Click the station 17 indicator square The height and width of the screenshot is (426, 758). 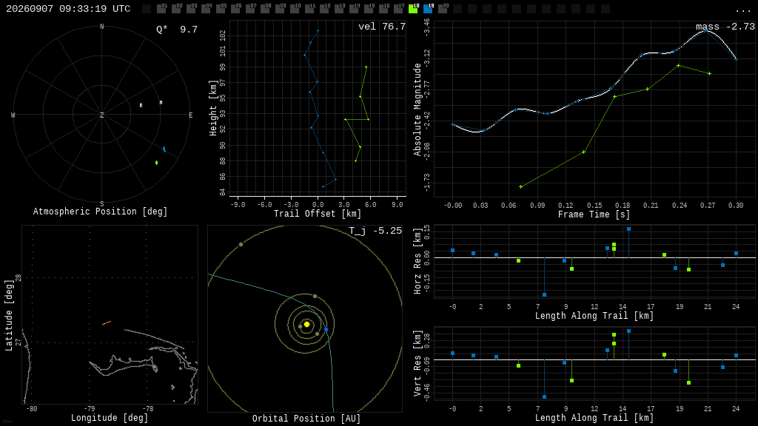click(398, 9)
